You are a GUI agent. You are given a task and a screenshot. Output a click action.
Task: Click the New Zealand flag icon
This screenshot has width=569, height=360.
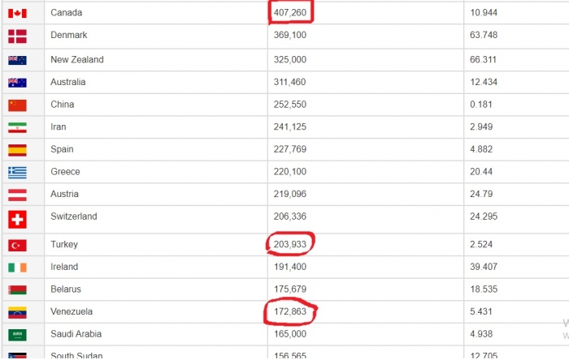[x=17, y=60]
